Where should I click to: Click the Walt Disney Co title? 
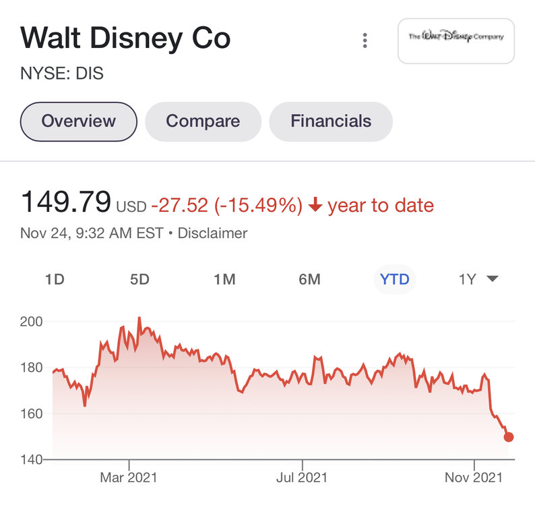[x=126, y=38]
